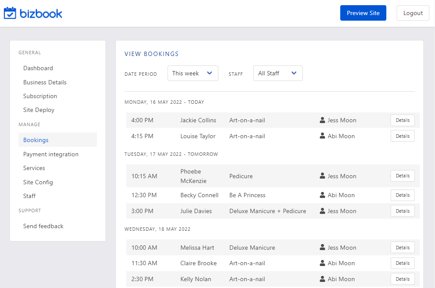Click the staff icon in Claire Brooke's row
The height and width of the screenshot is (288, 435).
click(x=322, y=263)
